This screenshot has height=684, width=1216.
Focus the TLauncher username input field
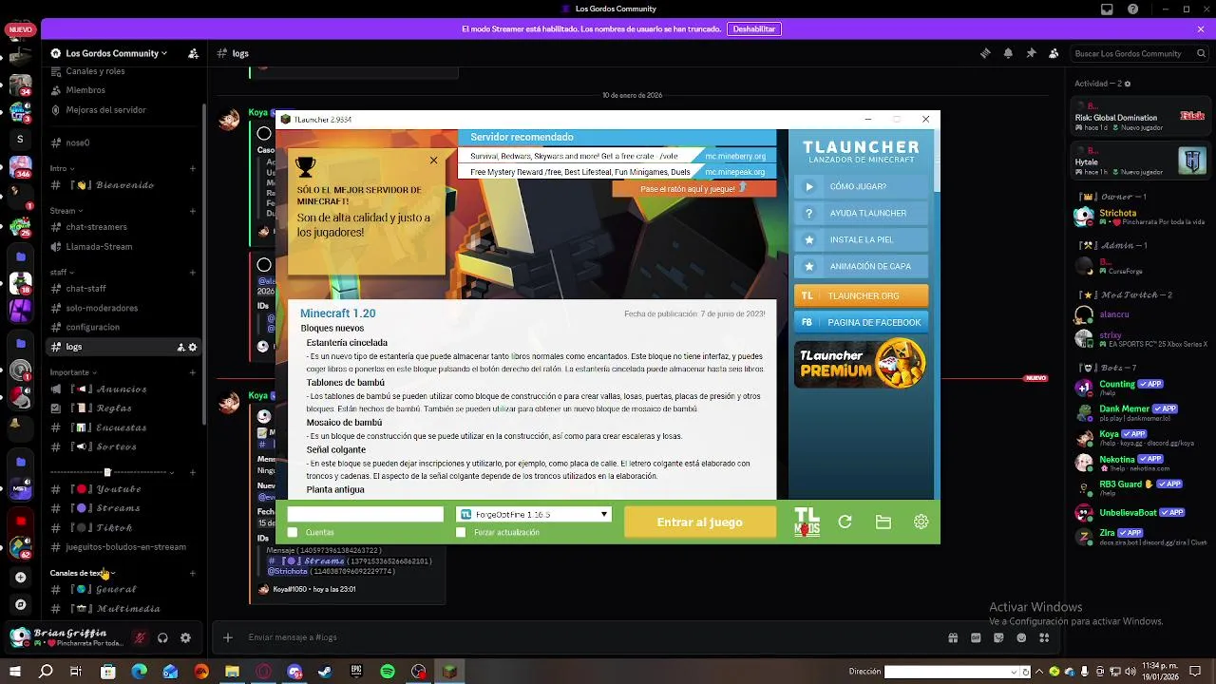[365, 514]
